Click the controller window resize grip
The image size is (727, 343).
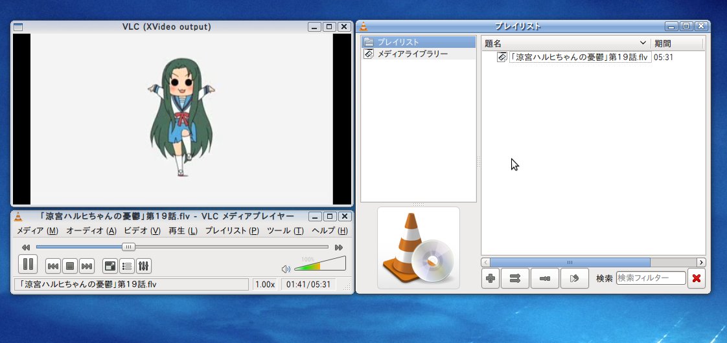347,285
